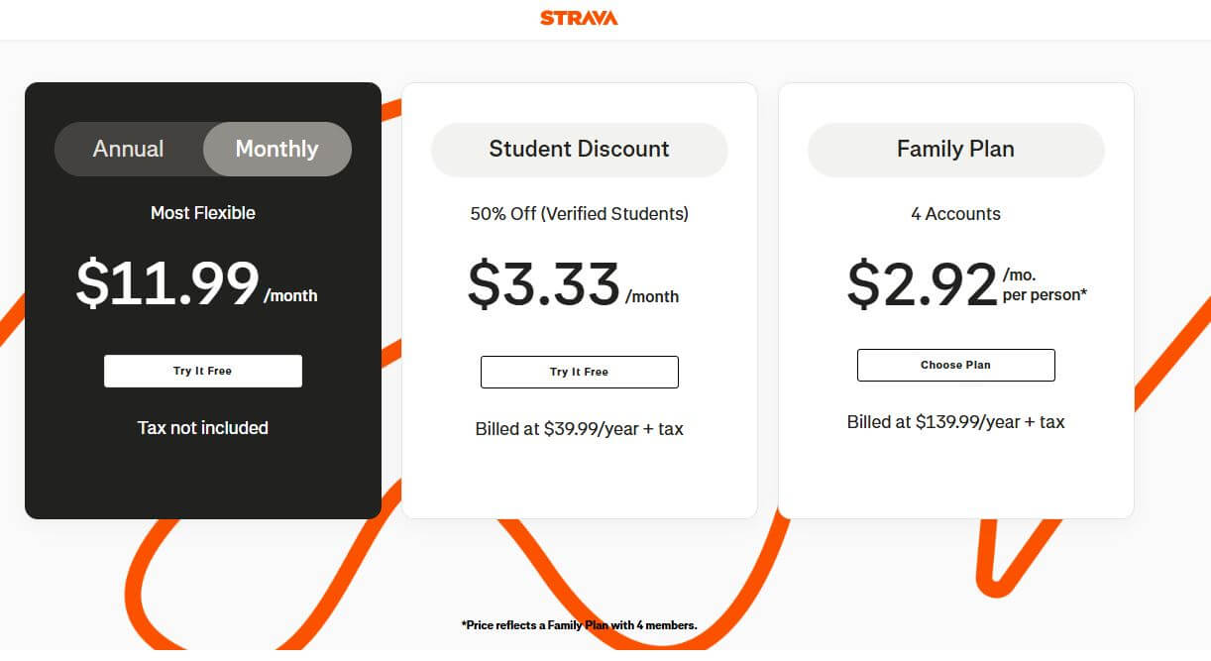Click the Family Plan footnote disclaimer
This screenshot has height=661, width=1211.
(579, 625)
